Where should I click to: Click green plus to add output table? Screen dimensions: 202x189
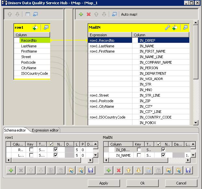[81, 14]
